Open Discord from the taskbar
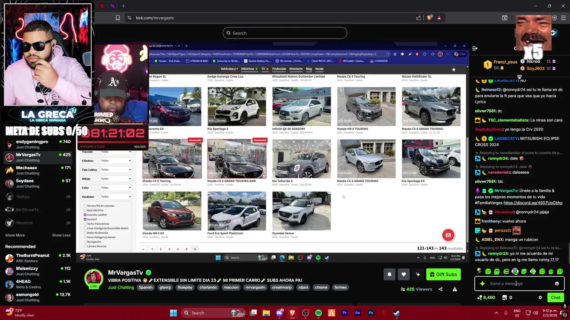 279,313
